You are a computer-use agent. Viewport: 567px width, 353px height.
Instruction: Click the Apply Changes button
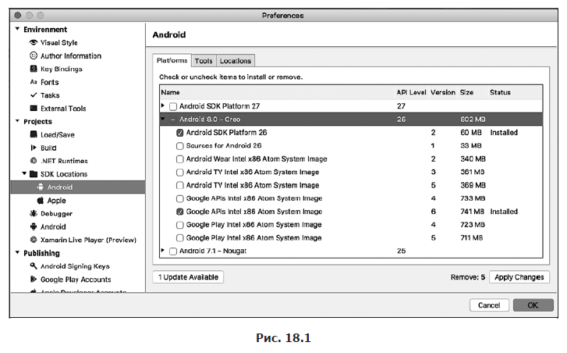coord(519,277)
